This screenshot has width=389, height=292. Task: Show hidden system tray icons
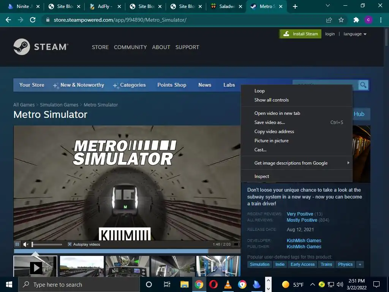[313, 284]
